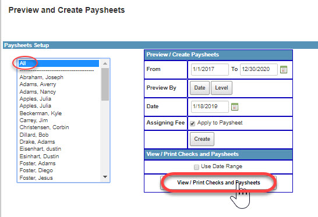Click the employee list scroll up arrow
This screenshot has width=318, height=217.
tap(105, 63)
